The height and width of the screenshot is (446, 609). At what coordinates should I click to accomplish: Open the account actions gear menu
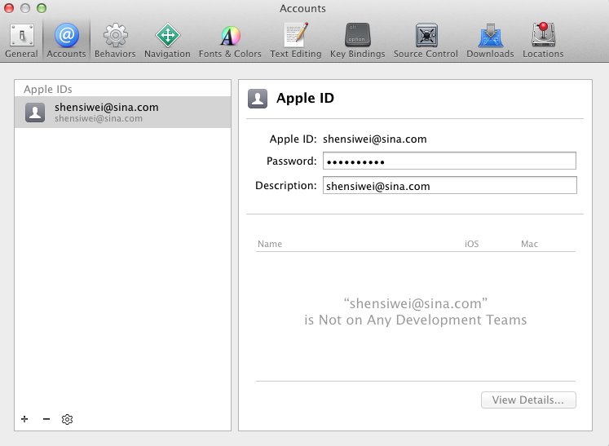67,419
